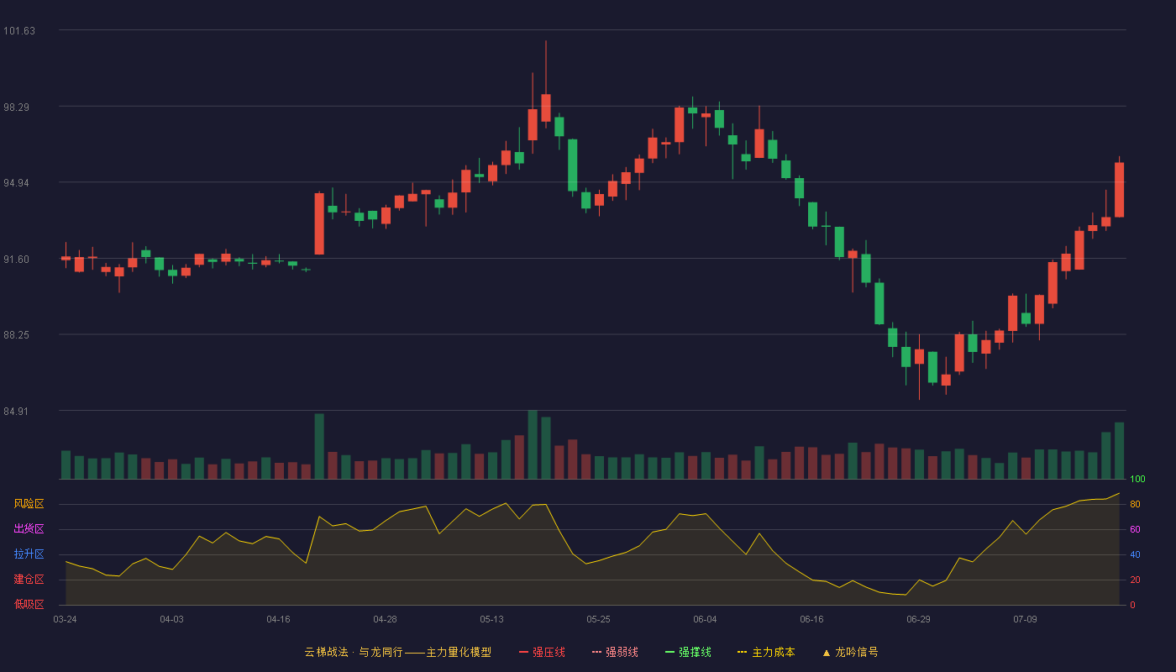Select the last red candlestick on the right
Viewport: 1176px width, 672px height.
coord(1119,190)
